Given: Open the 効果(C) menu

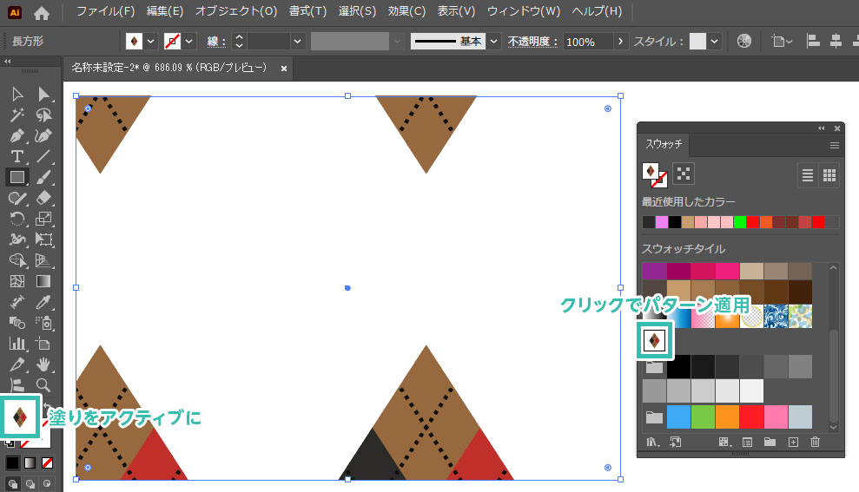Looking at the screenshot, I should tap(406, 12).
